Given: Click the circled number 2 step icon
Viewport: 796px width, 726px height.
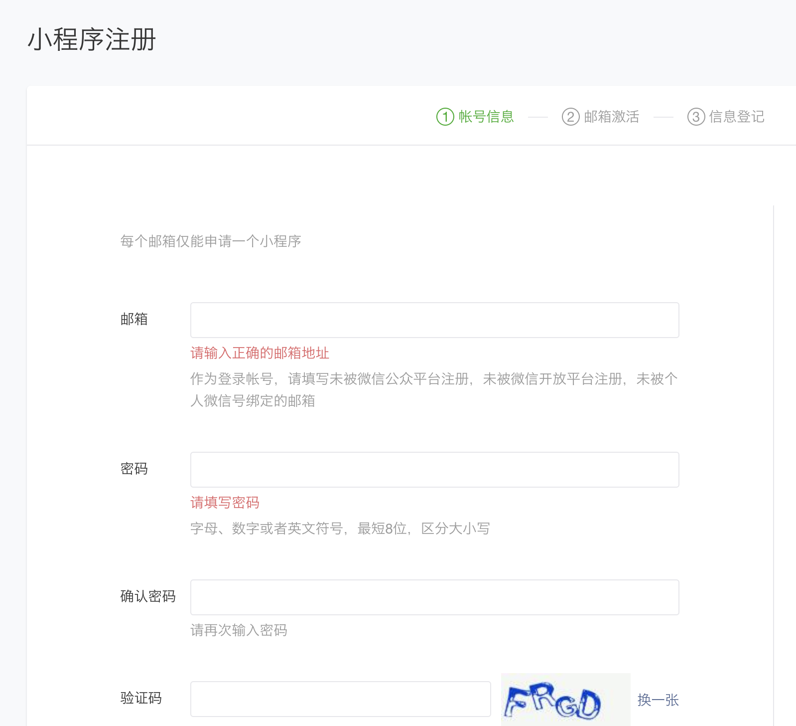Looking at the screenshot, I should (571, 117).
